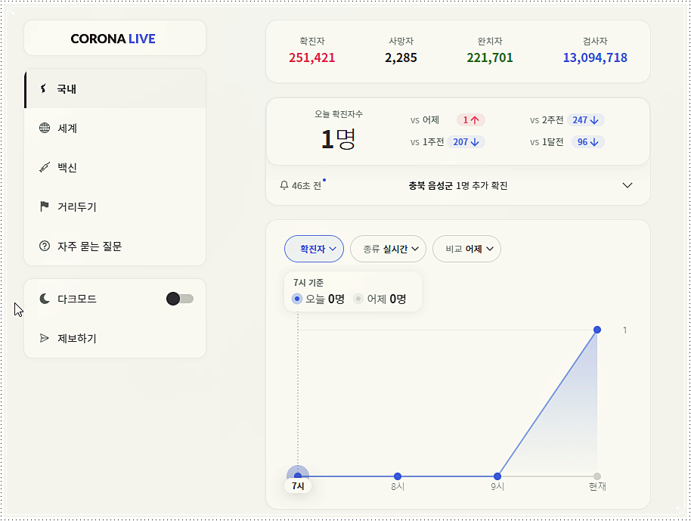Toggle the 다크모드 switch
Viewport: 691px width, 521px height.
coord(180,299)
